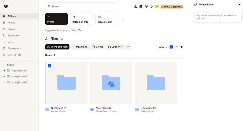This screenshot has width=244, height=131.
Task: Deselect all via blue minus checkbox
Action: [x=171, y=47]
